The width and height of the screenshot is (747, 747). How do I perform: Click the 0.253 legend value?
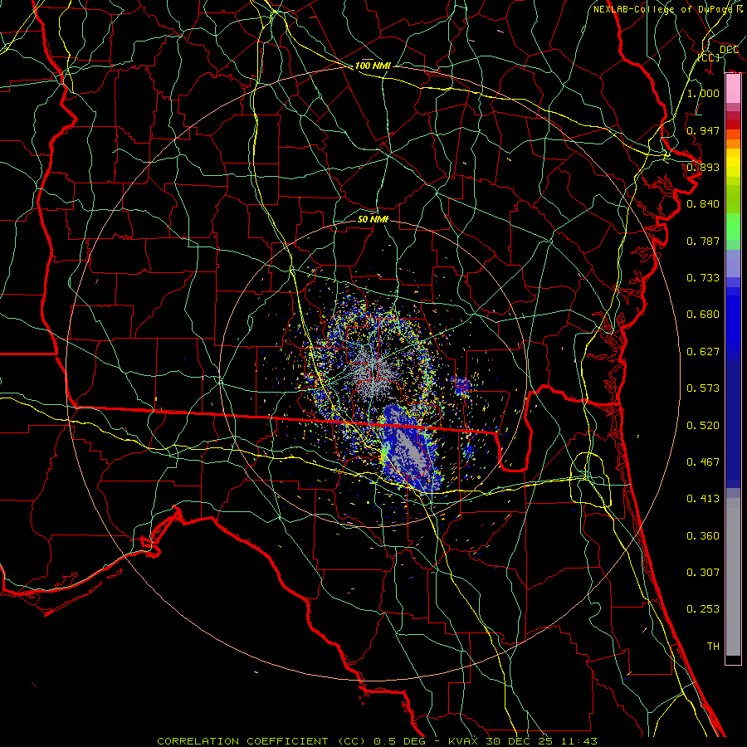703,609
